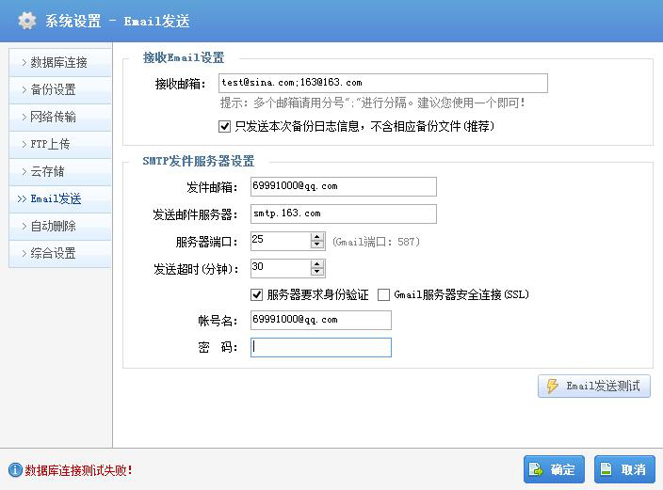
Task: Open 综合设置 page
Action: [x=60, y=253]
